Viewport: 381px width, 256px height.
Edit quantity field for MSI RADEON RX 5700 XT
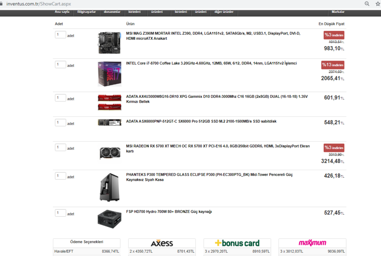pos(60,147)
